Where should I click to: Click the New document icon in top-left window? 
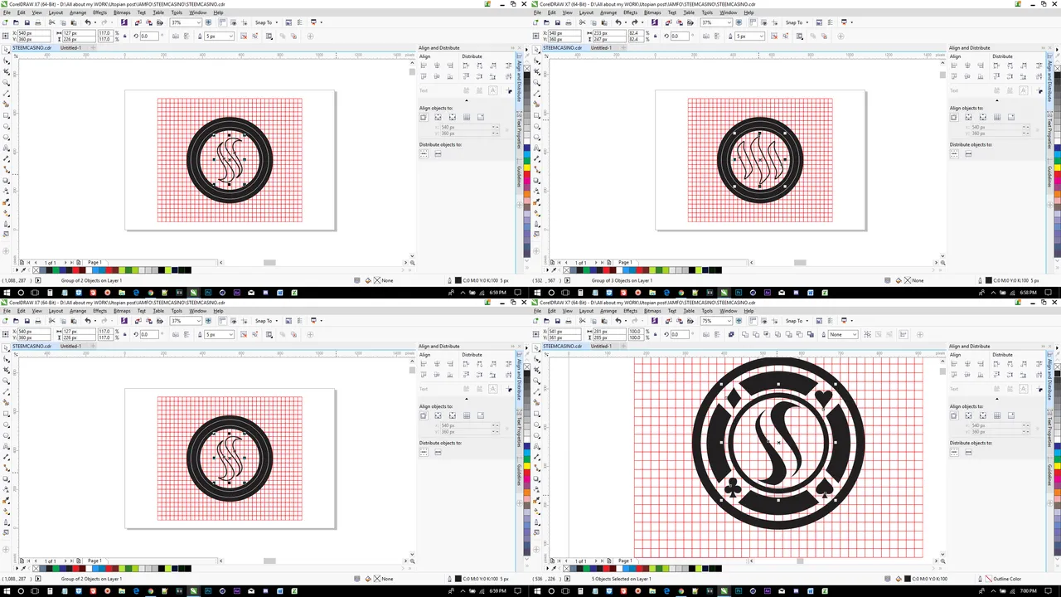pos(7,22)
